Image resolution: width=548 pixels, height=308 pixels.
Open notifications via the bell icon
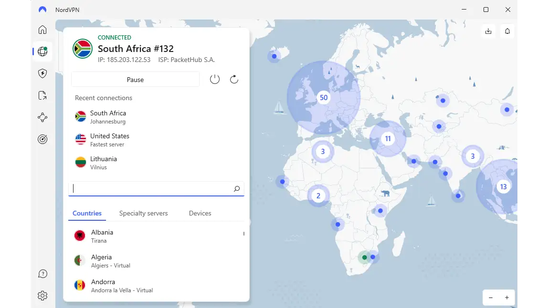507,31
